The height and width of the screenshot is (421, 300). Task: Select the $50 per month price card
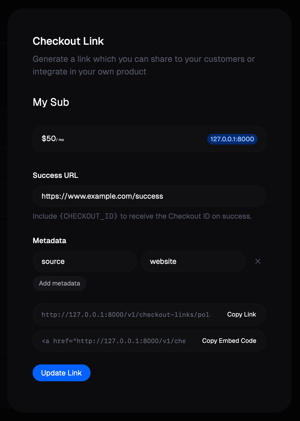[x=149, y=139]
